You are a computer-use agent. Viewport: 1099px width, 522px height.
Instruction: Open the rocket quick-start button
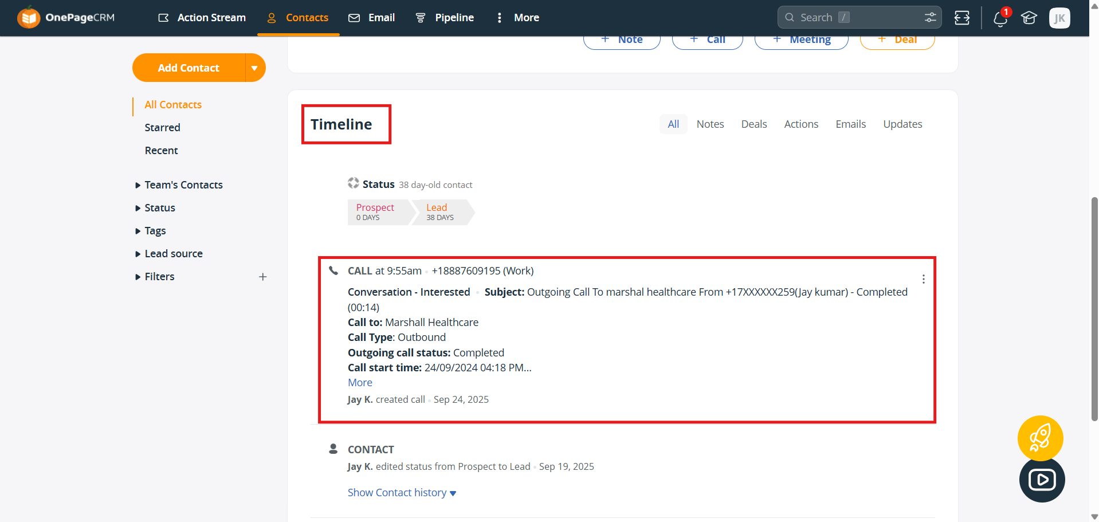point(1040,438)
